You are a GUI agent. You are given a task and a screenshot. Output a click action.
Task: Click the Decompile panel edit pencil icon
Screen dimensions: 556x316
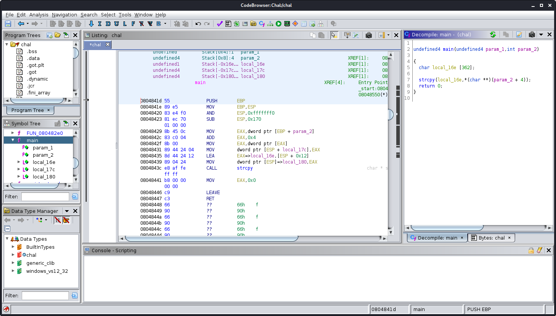point(519,34)
